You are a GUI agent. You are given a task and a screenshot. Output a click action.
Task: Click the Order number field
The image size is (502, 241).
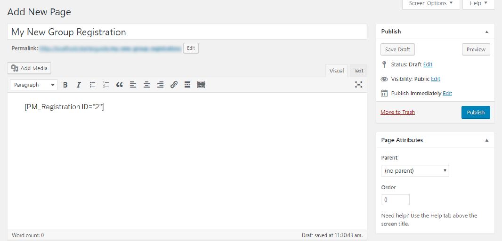coord(396,200)
